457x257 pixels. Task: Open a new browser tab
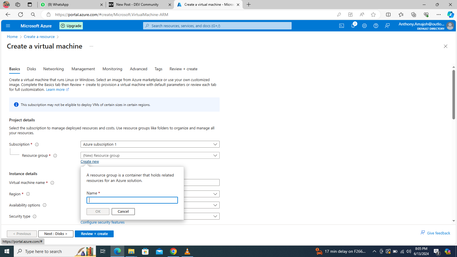point(249,5)
